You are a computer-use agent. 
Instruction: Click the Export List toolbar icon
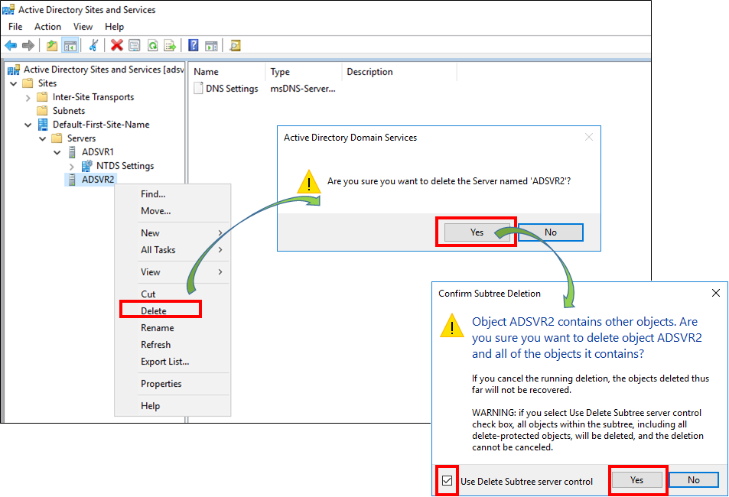click(170, 46)
